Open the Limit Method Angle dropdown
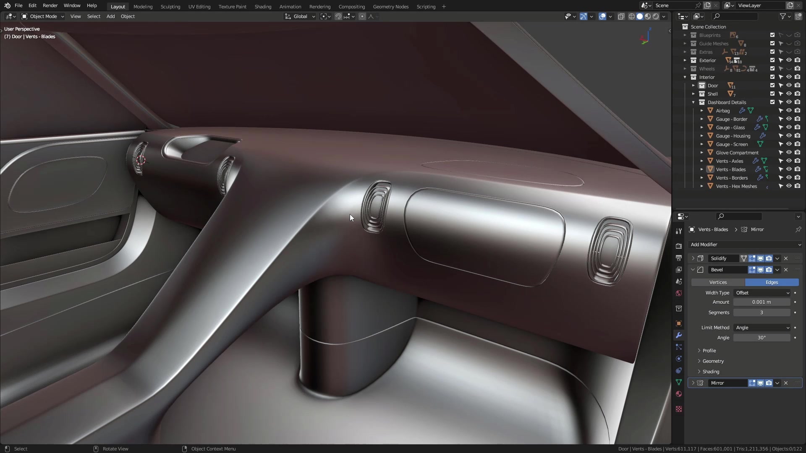 point(762,328)
